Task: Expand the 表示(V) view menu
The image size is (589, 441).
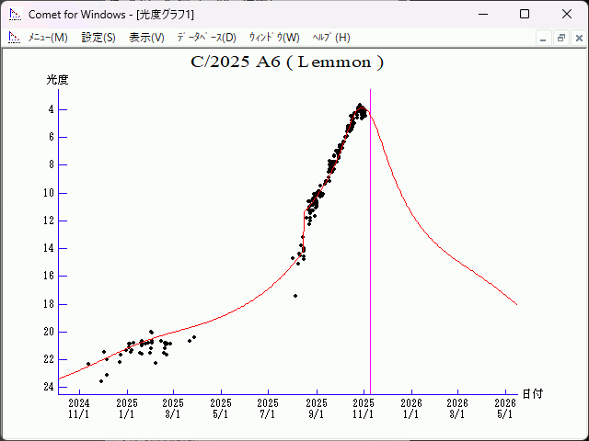Action: point(146,38)
